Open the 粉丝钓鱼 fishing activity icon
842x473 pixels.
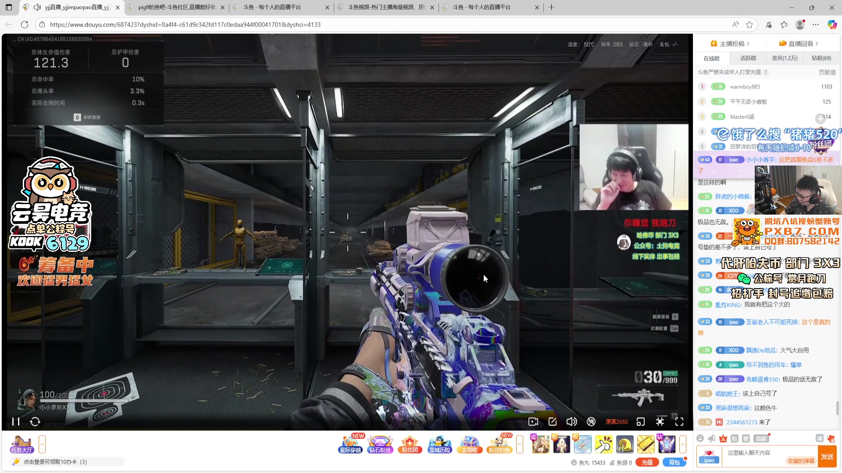[x=499, y=444]
